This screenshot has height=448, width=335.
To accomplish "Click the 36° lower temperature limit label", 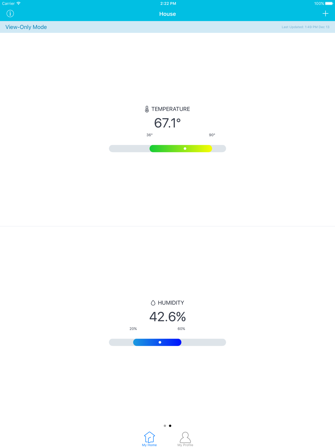I will [x=149, y=135].
